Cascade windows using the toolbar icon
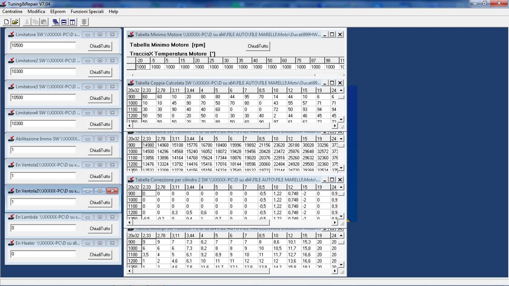 [x=56, y=22]
